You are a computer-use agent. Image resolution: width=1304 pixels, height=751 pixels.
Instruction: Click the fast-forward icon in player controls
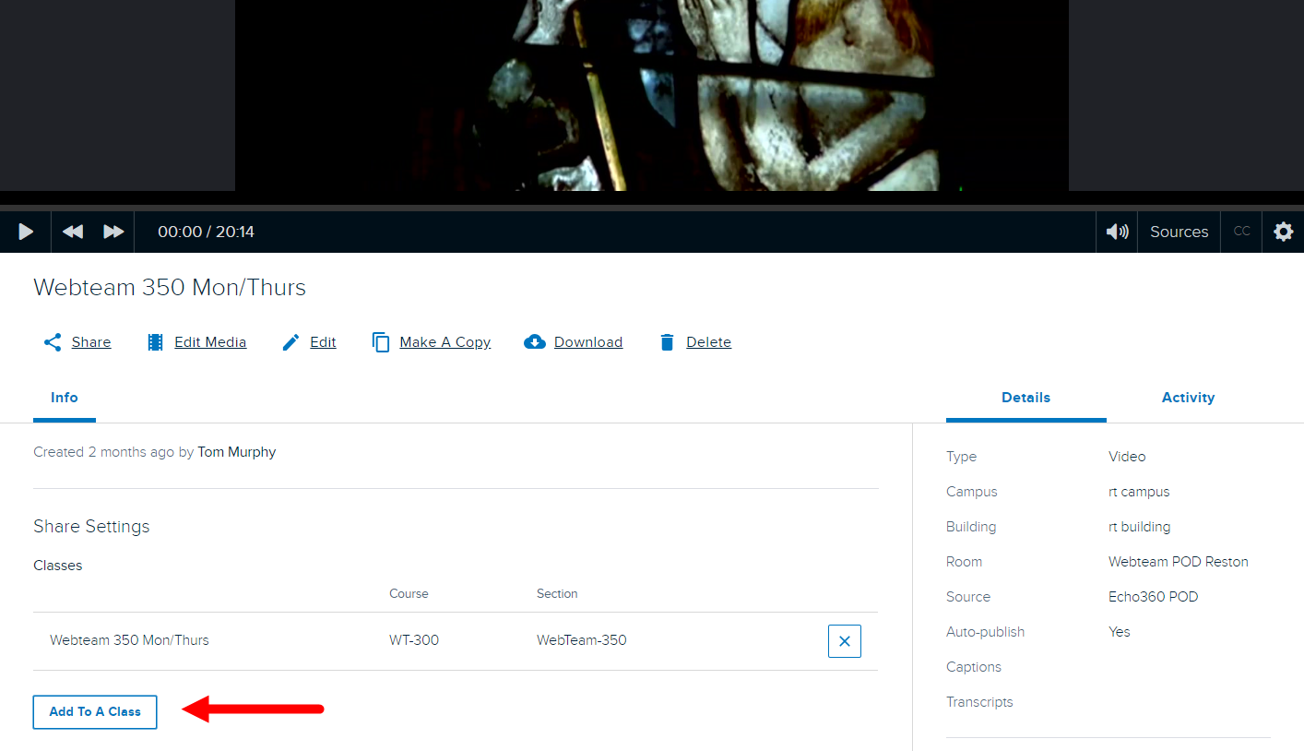coord(113,232)
